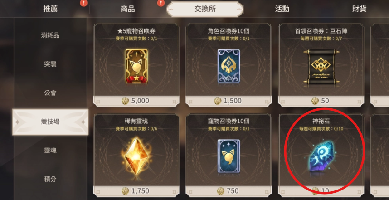The width and height of the screenshot is (389, 200).
Task: Select the ★5 pet summon ticket gold card icon
Action: 136,66
